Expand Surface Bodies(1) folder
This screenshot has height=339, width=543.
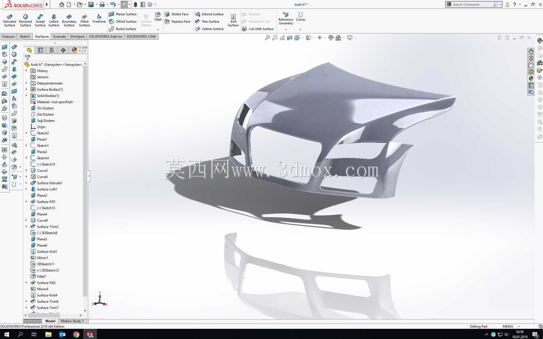click(26, 89)
